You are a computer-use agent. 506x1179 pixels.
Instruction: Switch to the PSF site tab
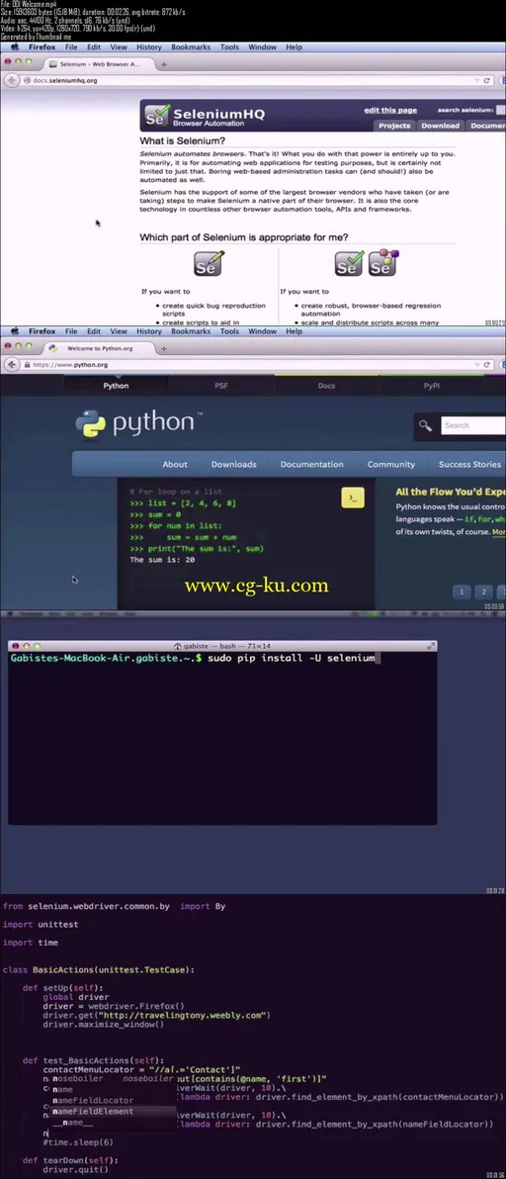pyautogui.click(x=220, y=386)
